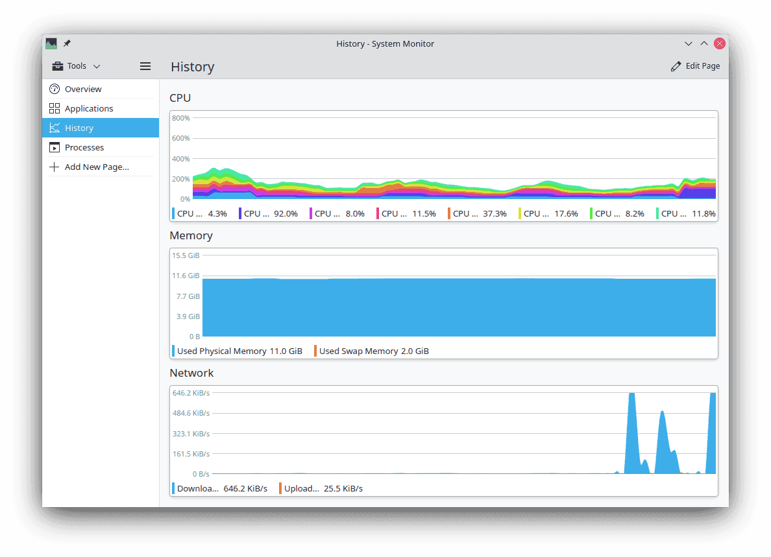This screenshot has width=771, height=557.
Task: Click the down chevron in the title bar
Action: [688, 43]
